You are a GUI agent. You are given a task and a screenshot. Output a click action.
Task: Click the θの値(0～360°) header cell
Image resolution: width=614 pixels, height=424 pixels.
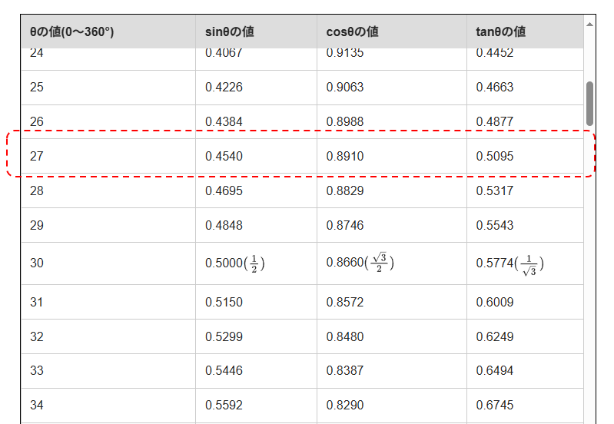click(x=72, y=32)
